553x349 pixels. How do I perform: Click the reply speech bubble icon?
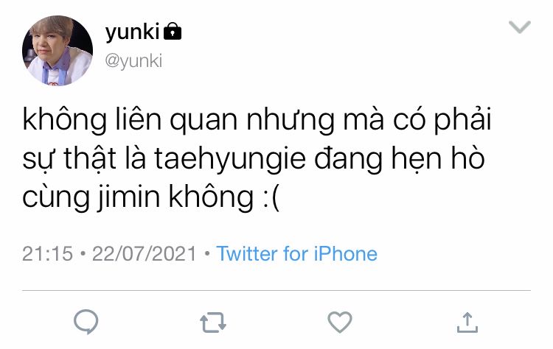[x=86, y=322]
